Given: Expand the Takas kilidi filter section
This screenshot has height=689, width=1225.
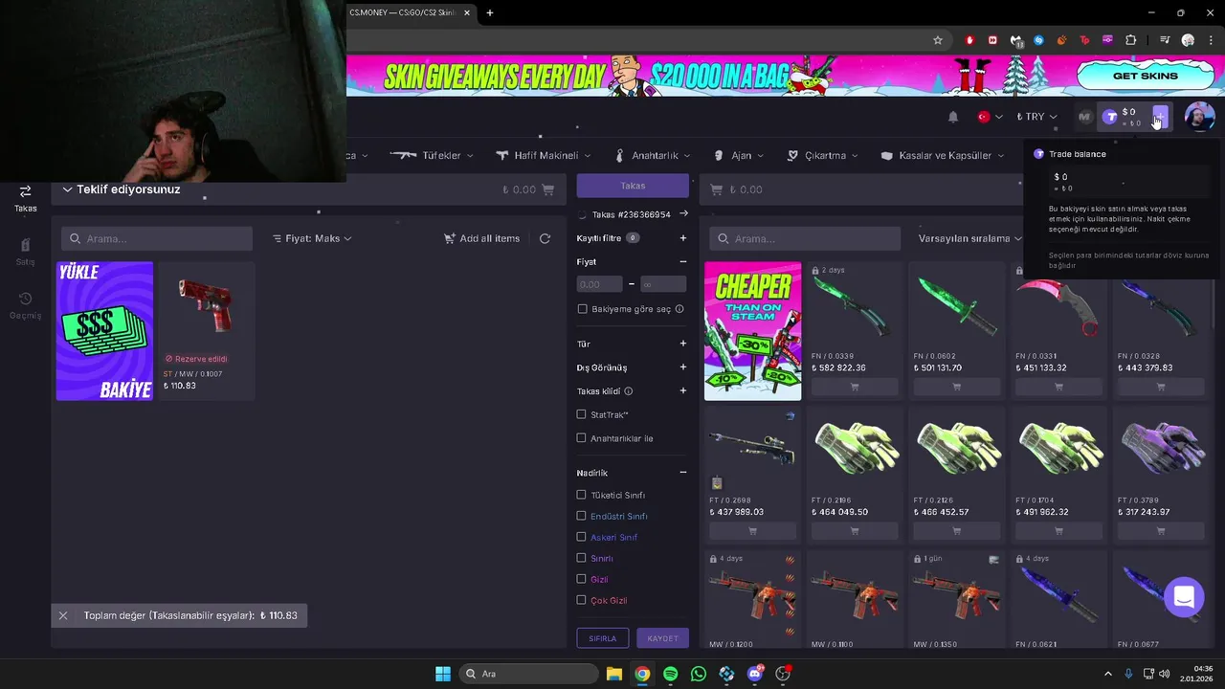Looking at the screenshot, I should (682, 391).
